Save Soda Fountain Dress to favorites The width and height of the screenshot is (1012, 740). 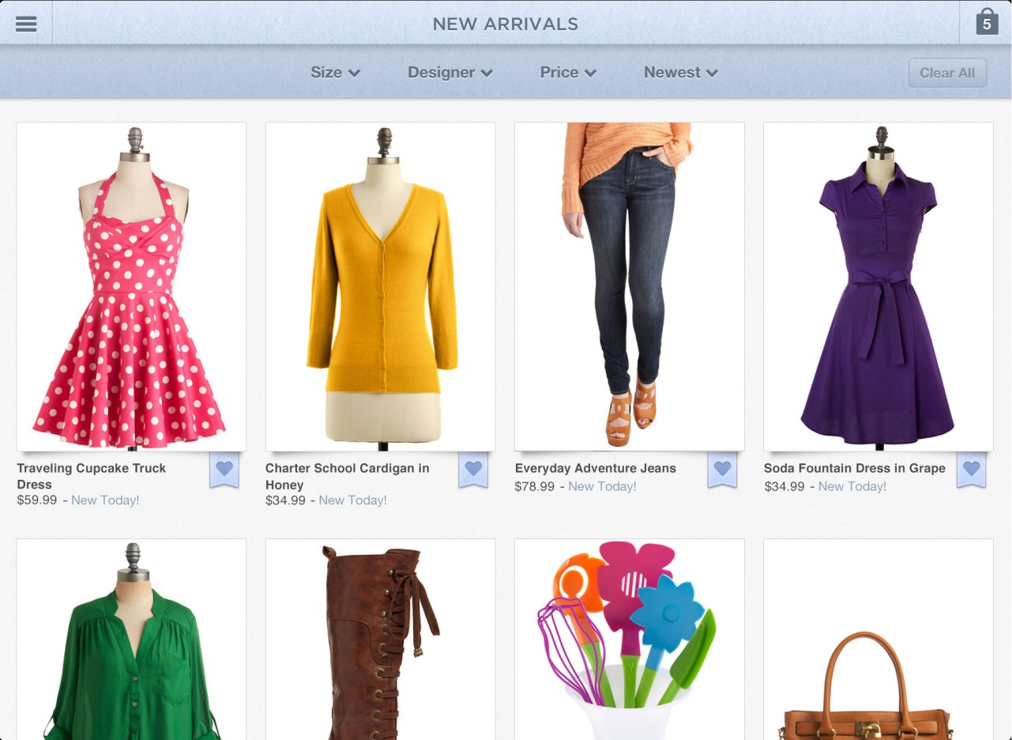click(x=971, y=470)
